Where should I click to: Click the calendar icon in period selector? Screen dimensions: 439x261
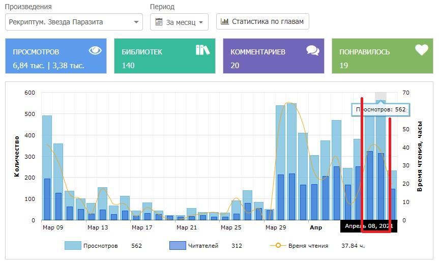click(x=159, y=22)
